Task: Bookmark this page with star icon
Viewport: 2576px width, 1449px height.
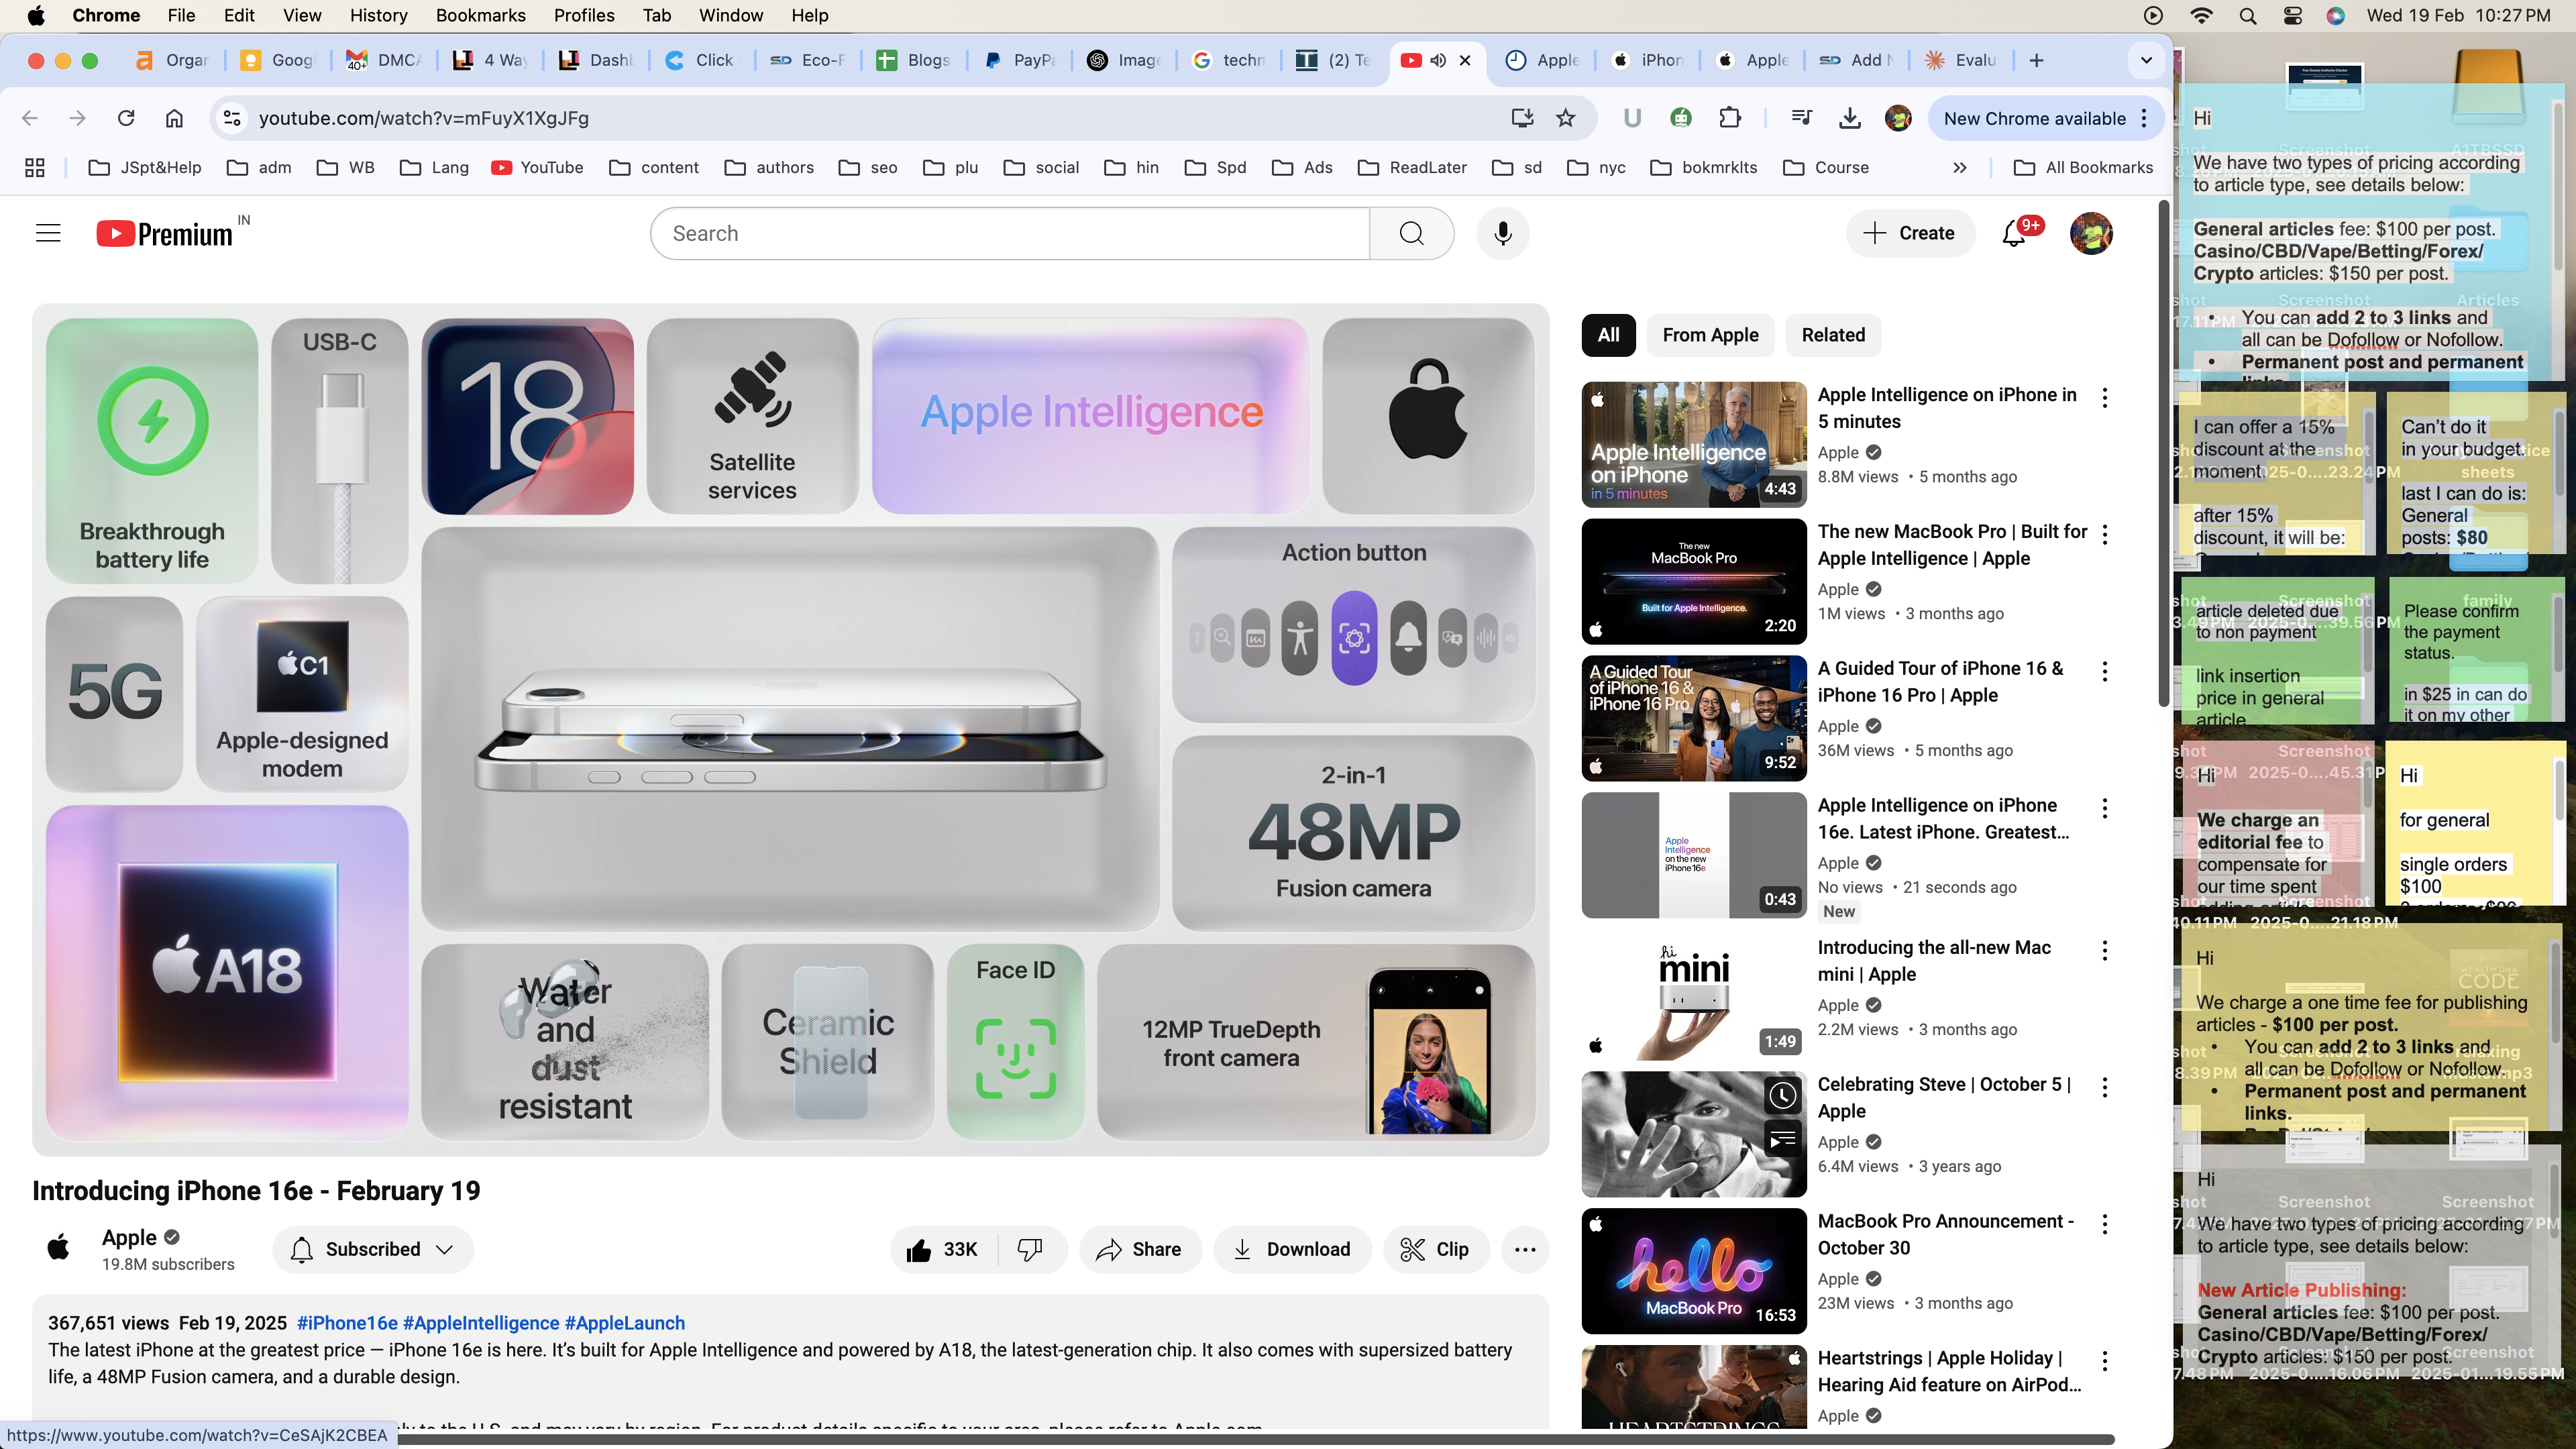Action: [x=1566, y=118]
